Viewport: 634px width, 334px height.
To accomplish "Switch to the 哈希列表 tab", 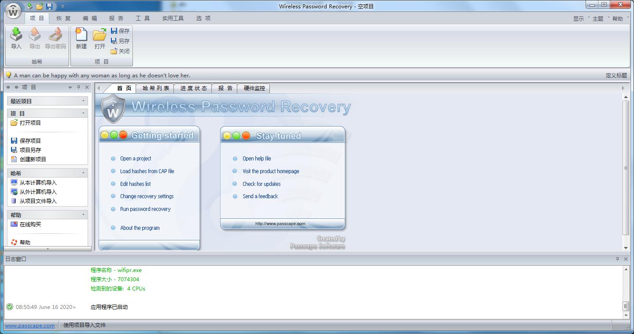I will [155, 88].
